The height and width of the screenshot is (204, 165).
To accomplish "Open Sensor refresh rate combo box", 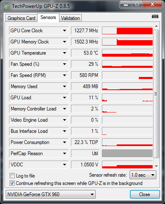I will tap(143, 175).
